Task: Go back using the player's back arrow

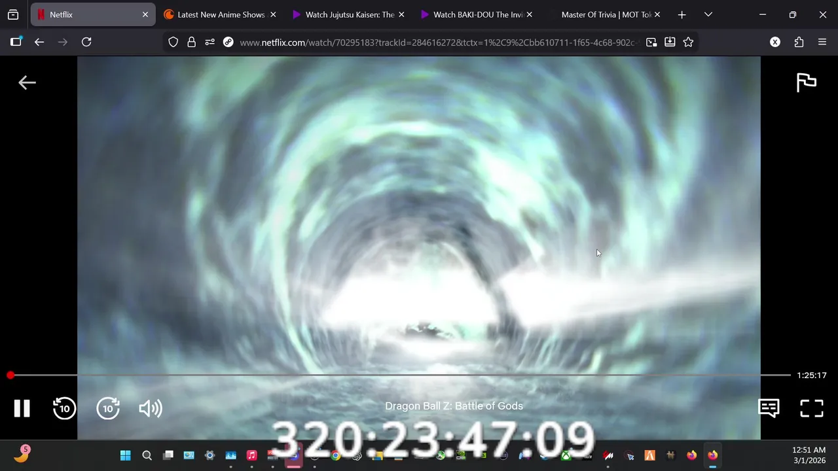Action: click(x=27, y=82)
